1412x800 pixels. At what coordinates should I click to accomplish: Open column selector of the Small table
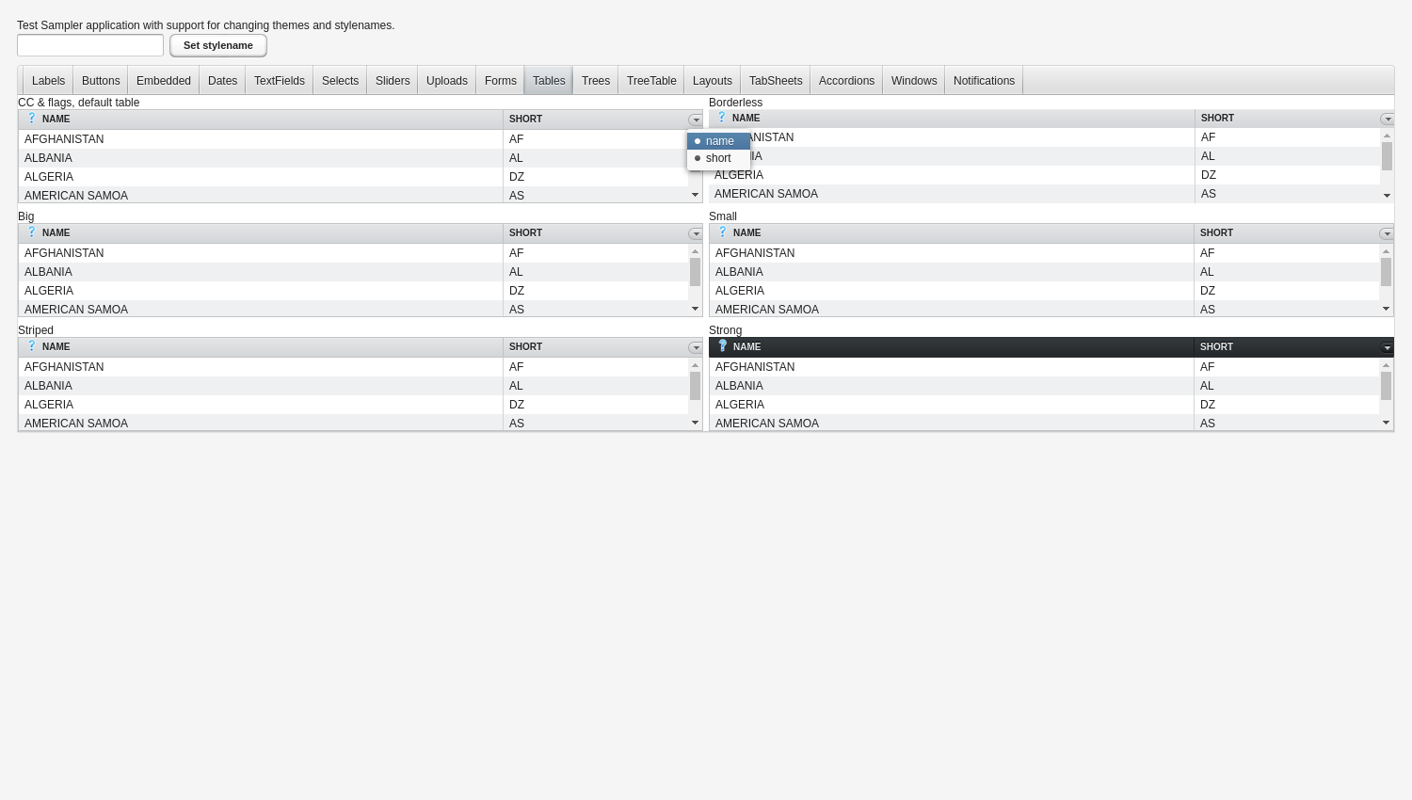1387,233
